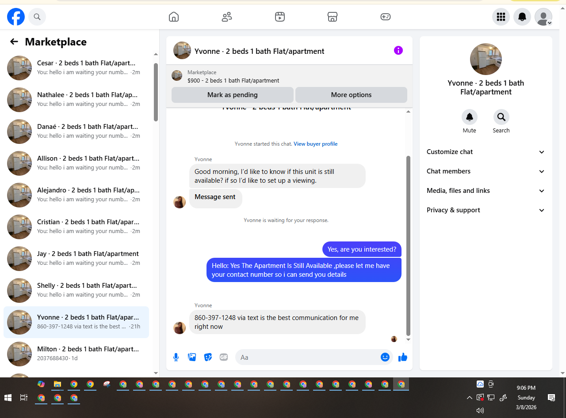Open File Explorer from the taskbar
This screenshot has width=566, height=418.
click(57, 384)
